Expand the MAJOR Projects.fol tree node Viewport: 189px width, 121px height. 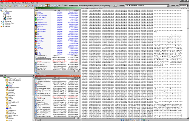coord(5,115)
